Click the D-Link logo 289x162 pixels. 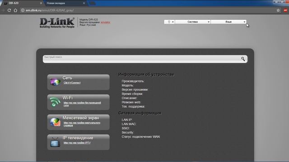coord(57,23)
